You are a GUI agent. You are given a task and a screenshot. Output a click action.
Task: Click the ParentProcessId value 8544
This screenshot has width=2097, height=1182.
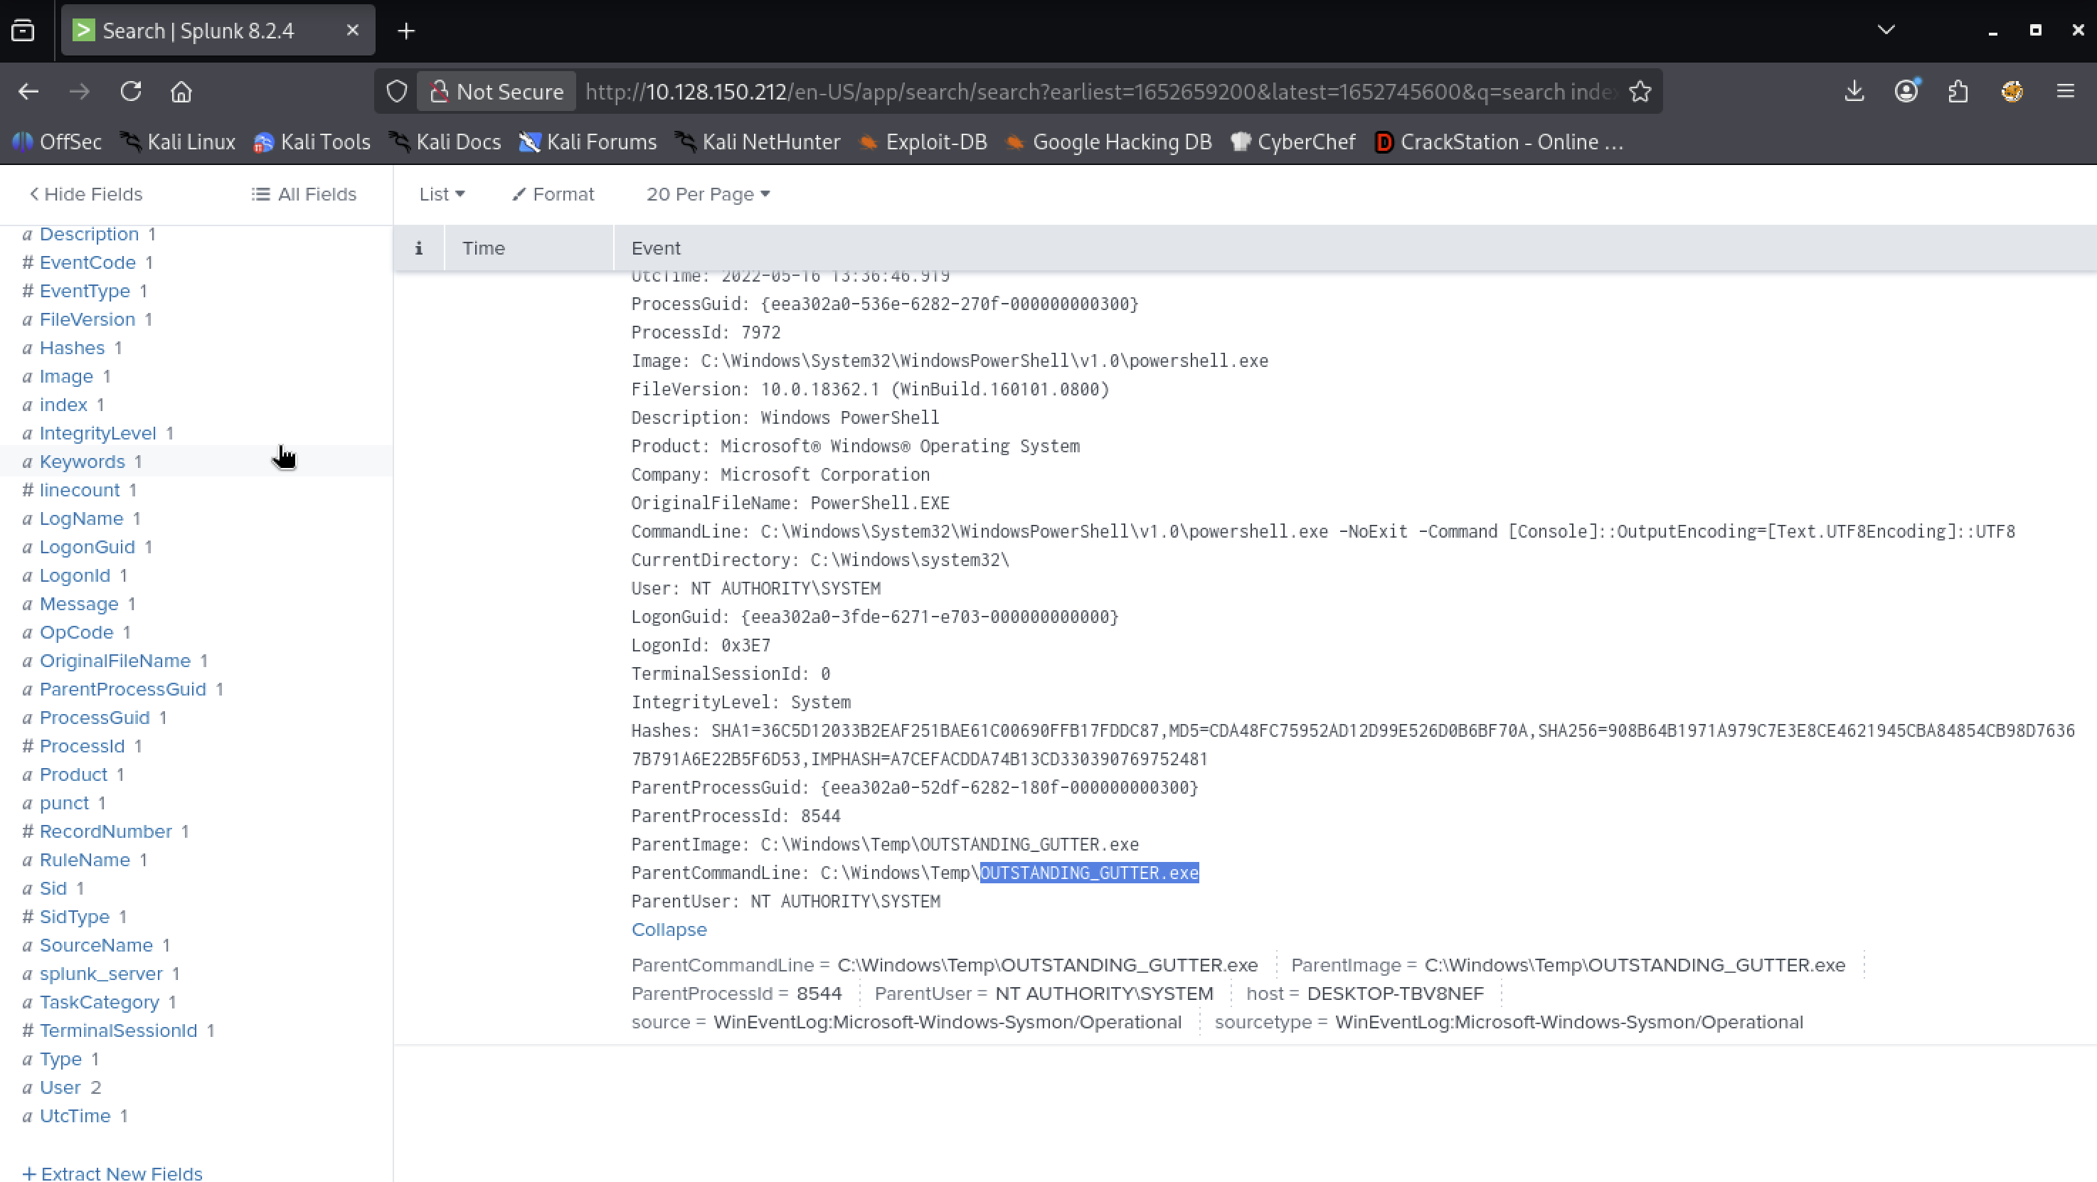click(x=819, y=993)
